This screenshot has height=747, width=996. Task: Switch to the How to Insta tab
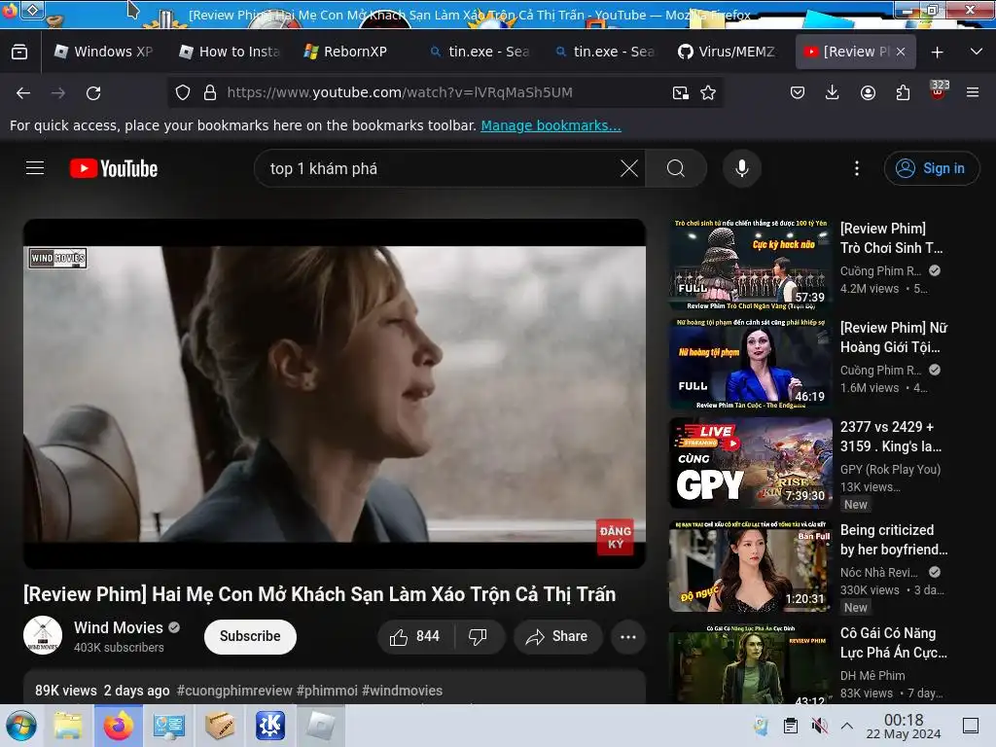tap(230, 53)
